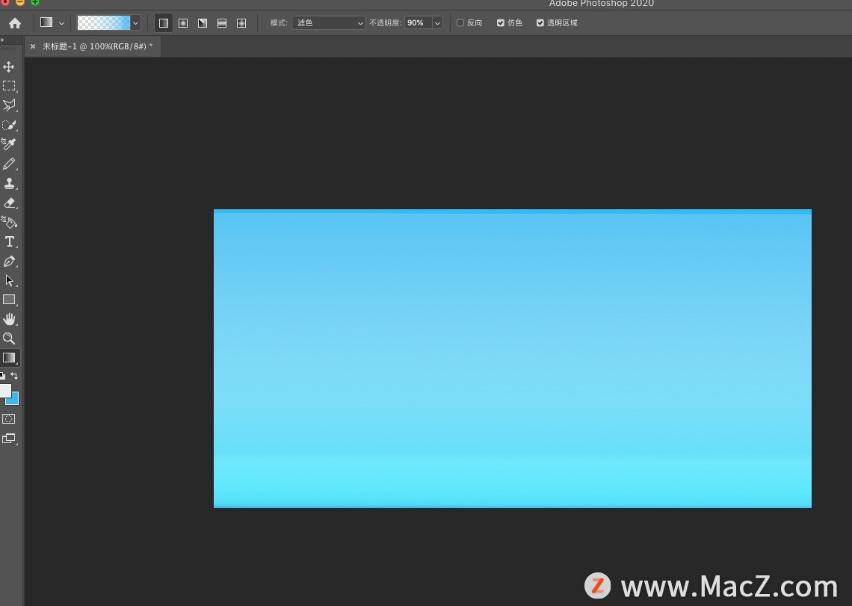
Task: Select the Hand tool
Action: tap(9, 319)
